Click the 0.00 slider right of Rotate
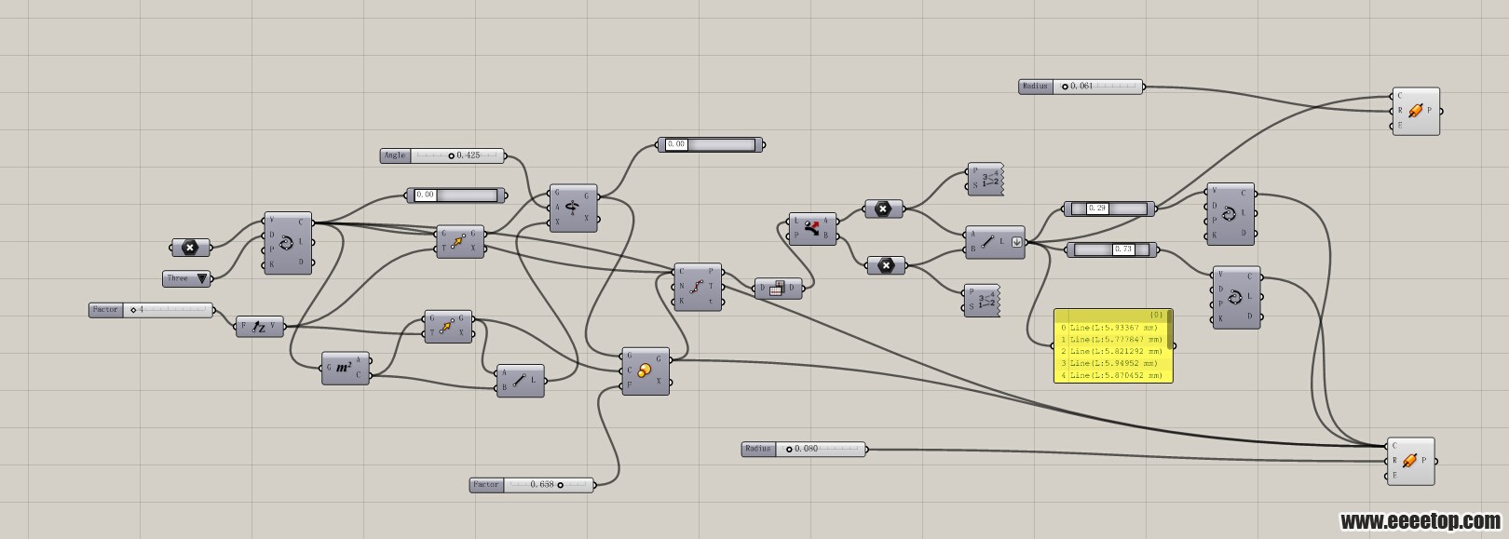 click(711, 145)
